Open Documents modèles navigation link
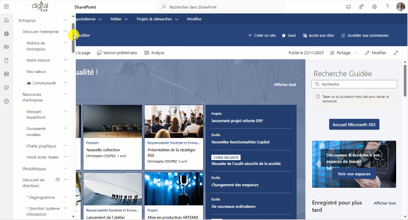 click(x=36, y=132)
